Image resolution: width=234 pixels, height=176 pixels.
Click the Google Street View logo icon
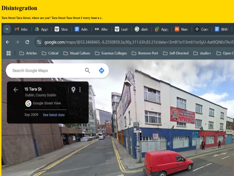[x=28, y=103]
